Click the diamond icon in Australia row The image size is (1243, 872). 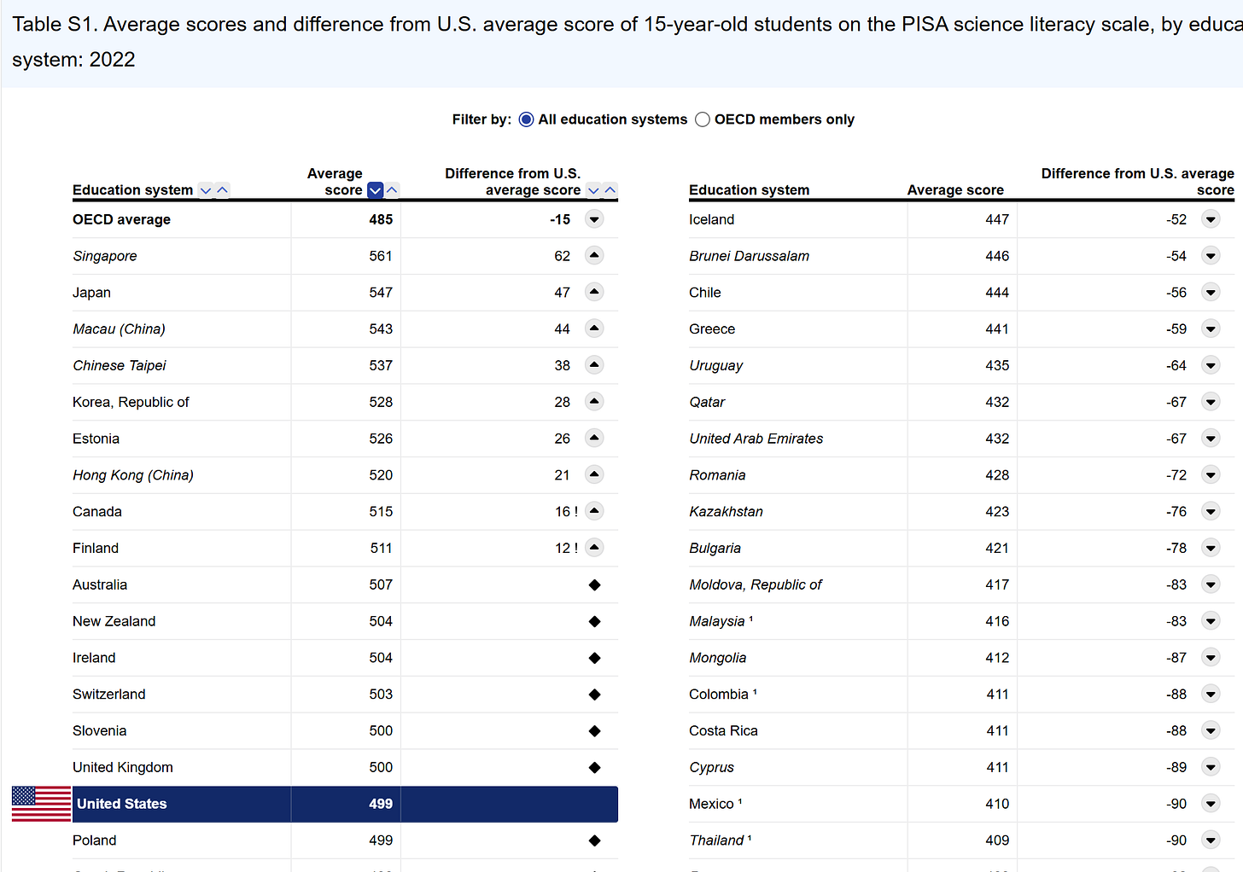point(594,584)
